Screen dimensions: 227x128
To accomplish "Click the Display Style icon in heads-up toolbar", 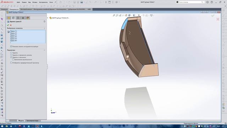I will [x=134, y=15].
